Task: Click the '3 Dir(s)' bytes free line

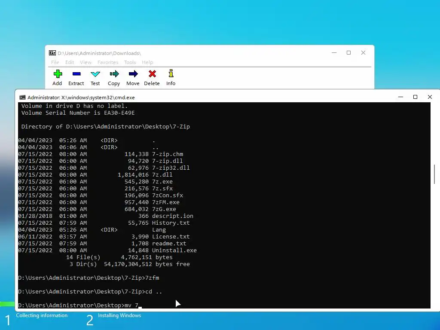Action: point(130,264)
